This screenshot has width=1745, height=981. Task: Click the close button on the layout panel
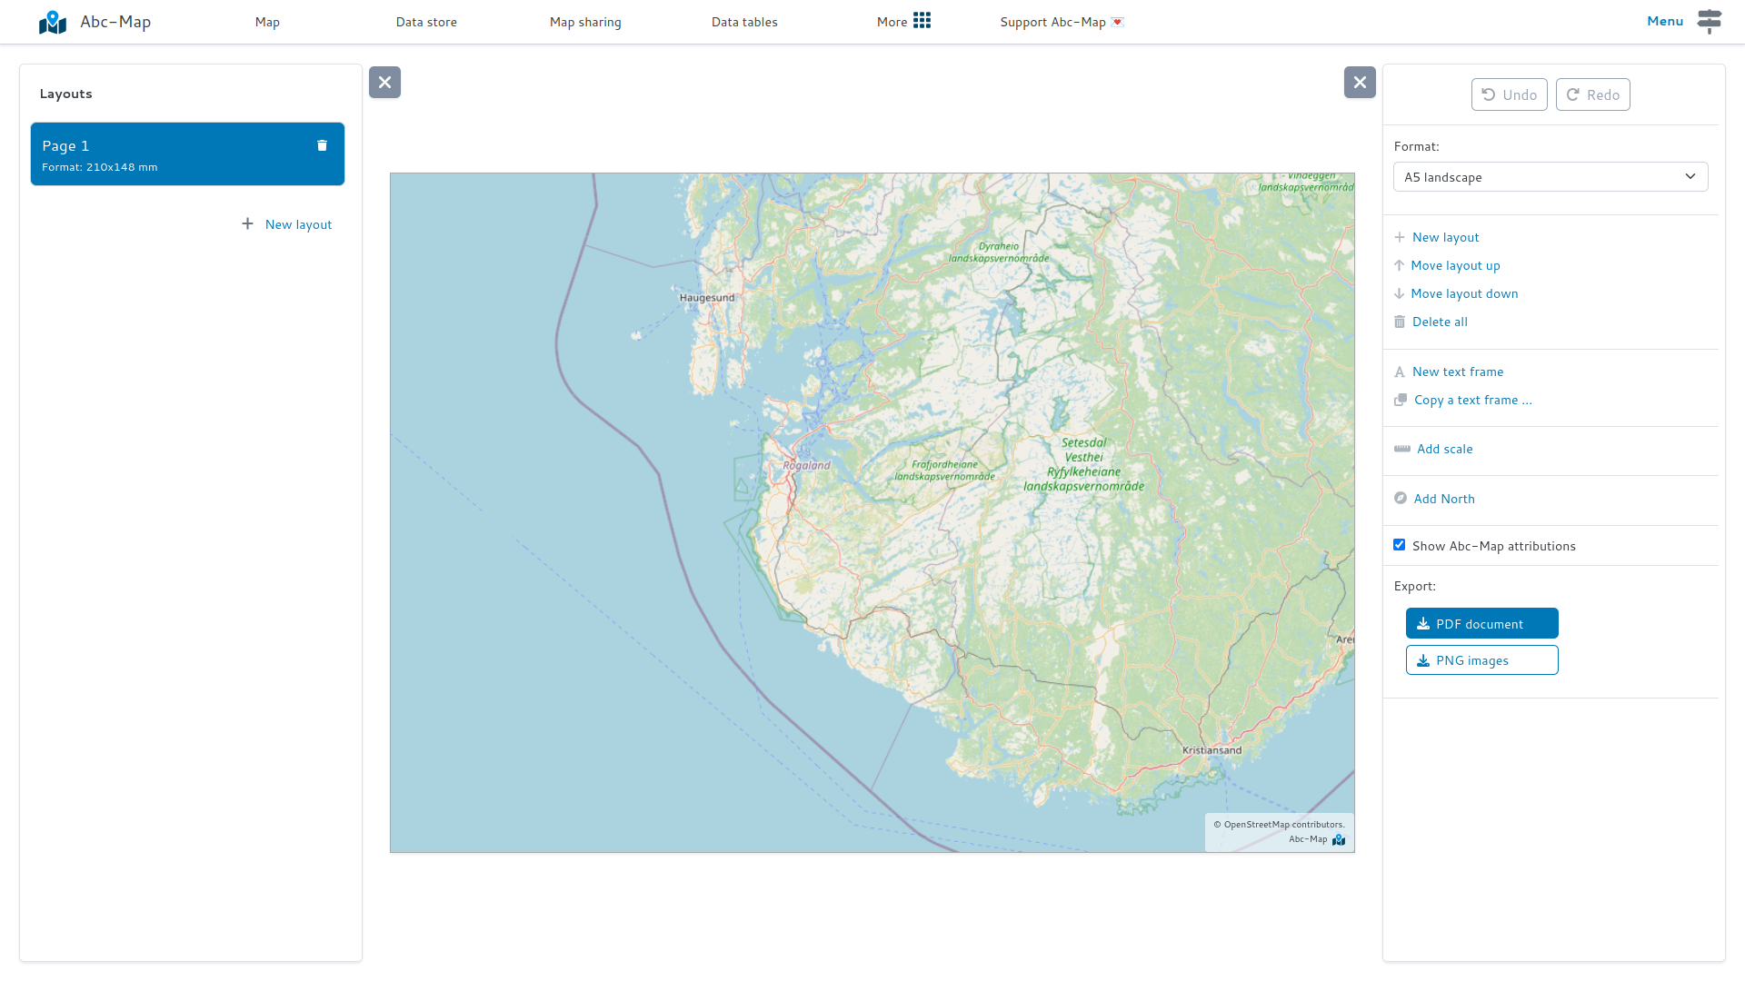pos(384,82)
